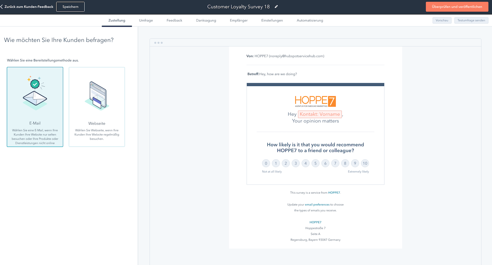Click the heading Wie möchten Sie Ihre Kunden befragen?
The height and width of the screenshot is (265, 492).
tap(59, 40)
